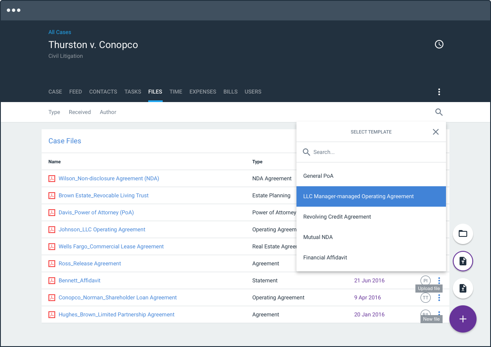Click the purple plus New file button
This screenshot has height=347, width=491.
(463, 319)
